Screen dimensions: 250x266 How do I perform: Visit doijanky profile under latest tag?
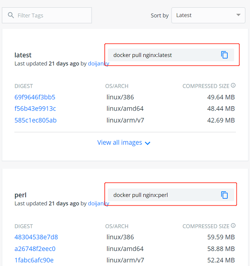[98, 64]
